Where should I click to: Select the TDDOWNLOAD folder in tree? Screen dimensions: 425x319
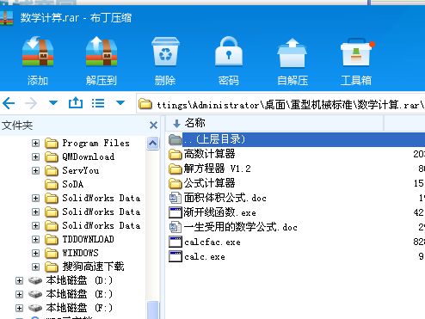pos(89,239)
